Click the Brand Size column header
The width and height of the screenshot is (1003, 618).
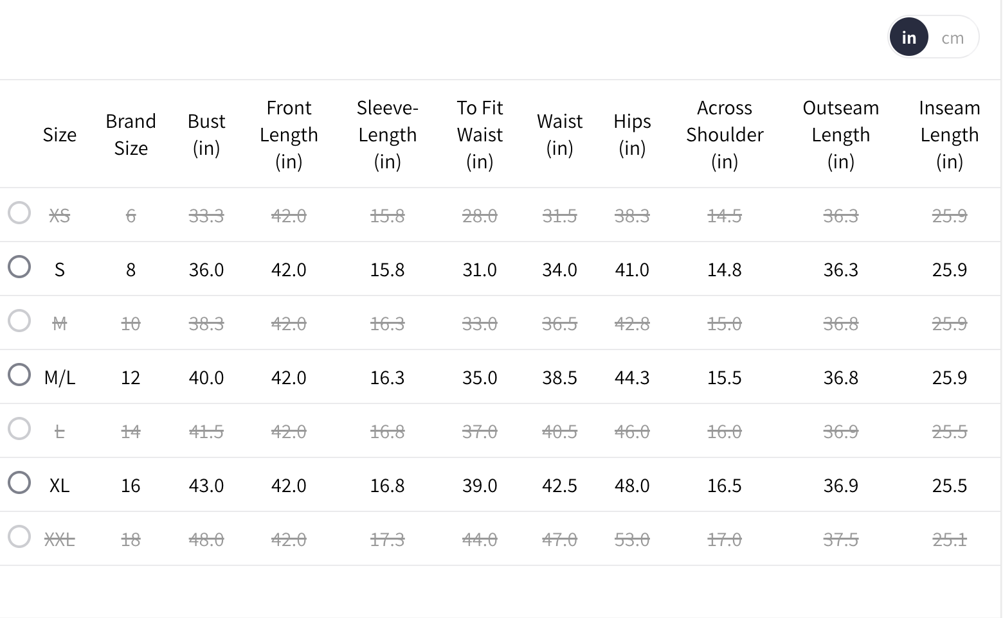131,134
